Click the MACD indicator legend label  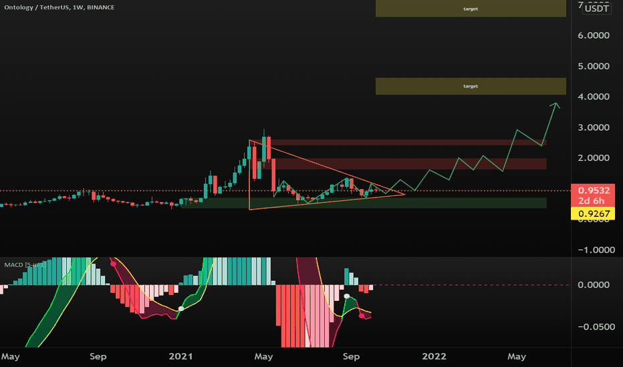[x=25, y=265]
